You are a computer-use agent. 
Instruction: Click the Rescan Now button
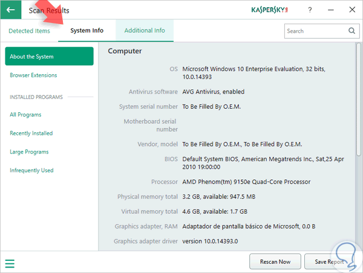pyautogui.click(x=275, y=262)
